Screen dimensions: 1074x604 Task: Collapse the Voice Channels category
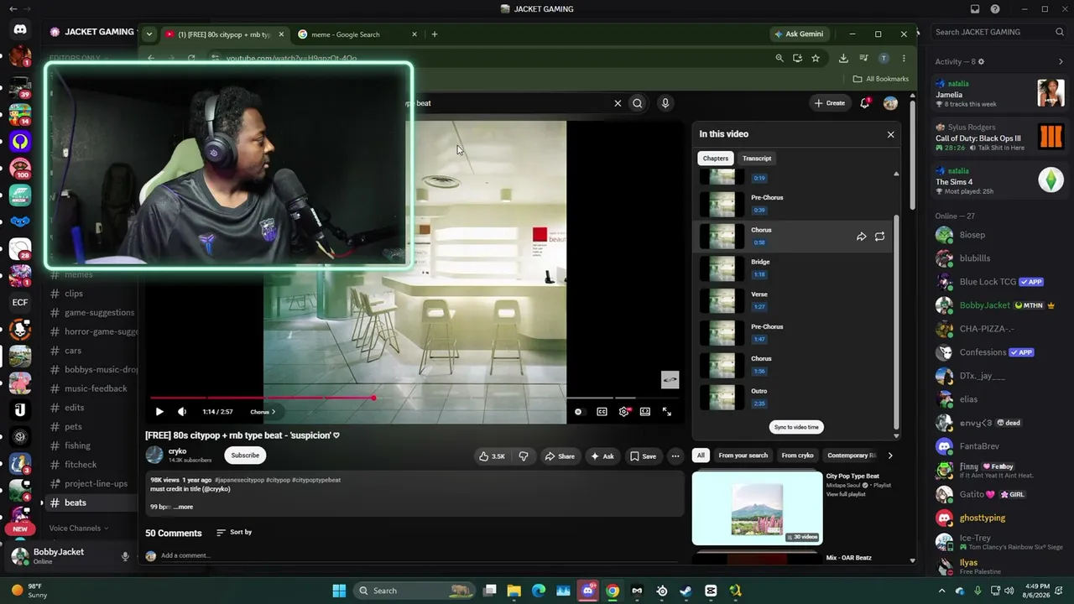[x=79, y=528]
